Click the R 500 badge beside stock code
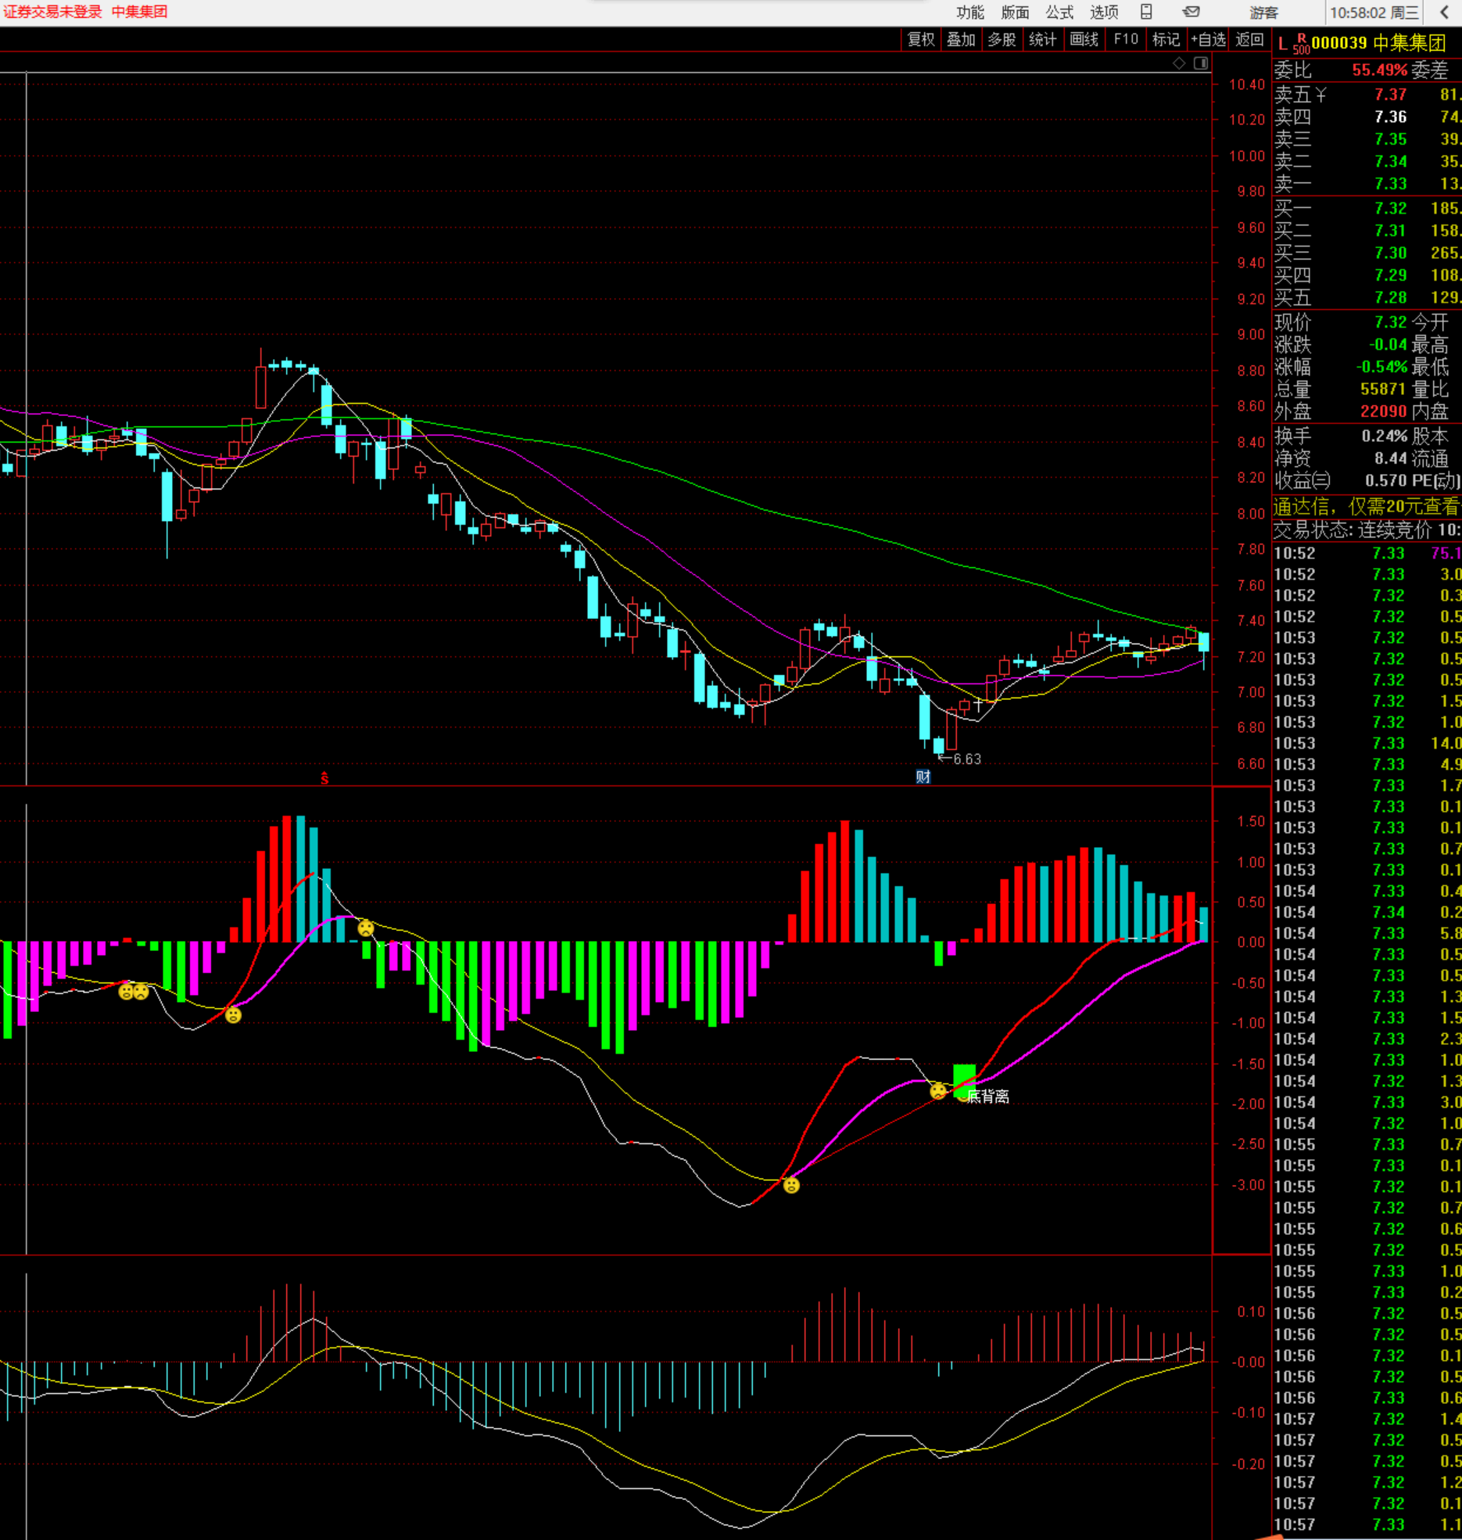 pos(1301,44)
